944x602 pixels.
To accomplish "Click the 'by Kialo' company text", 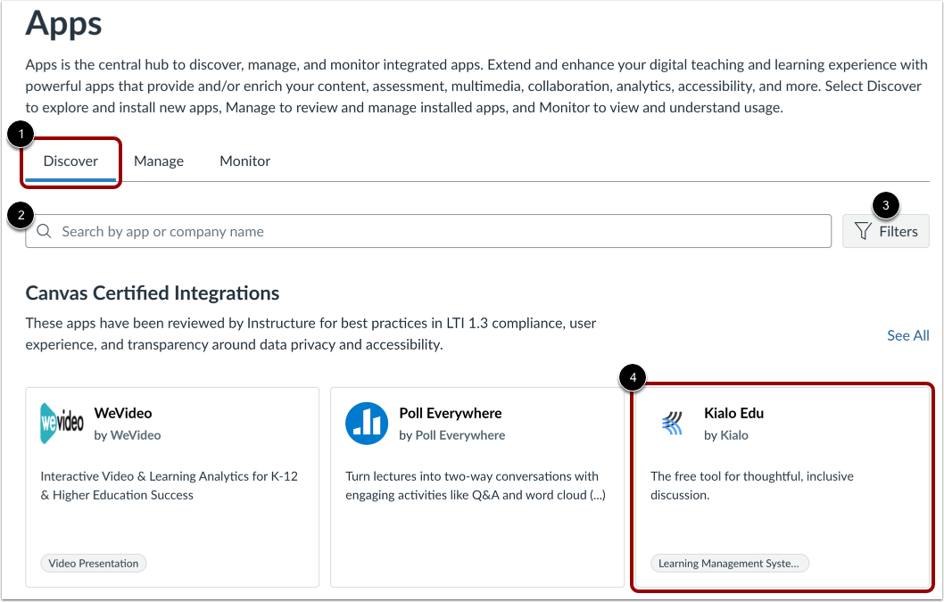I will click(x=726, y=435).
